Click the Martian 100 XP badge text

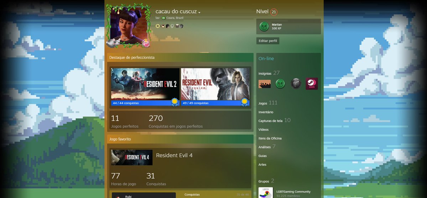[x=277, y=27]
